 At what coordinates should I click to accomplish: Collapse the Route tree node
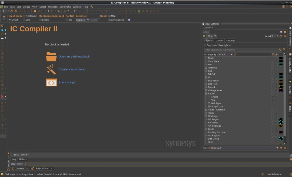coord(206,94)
